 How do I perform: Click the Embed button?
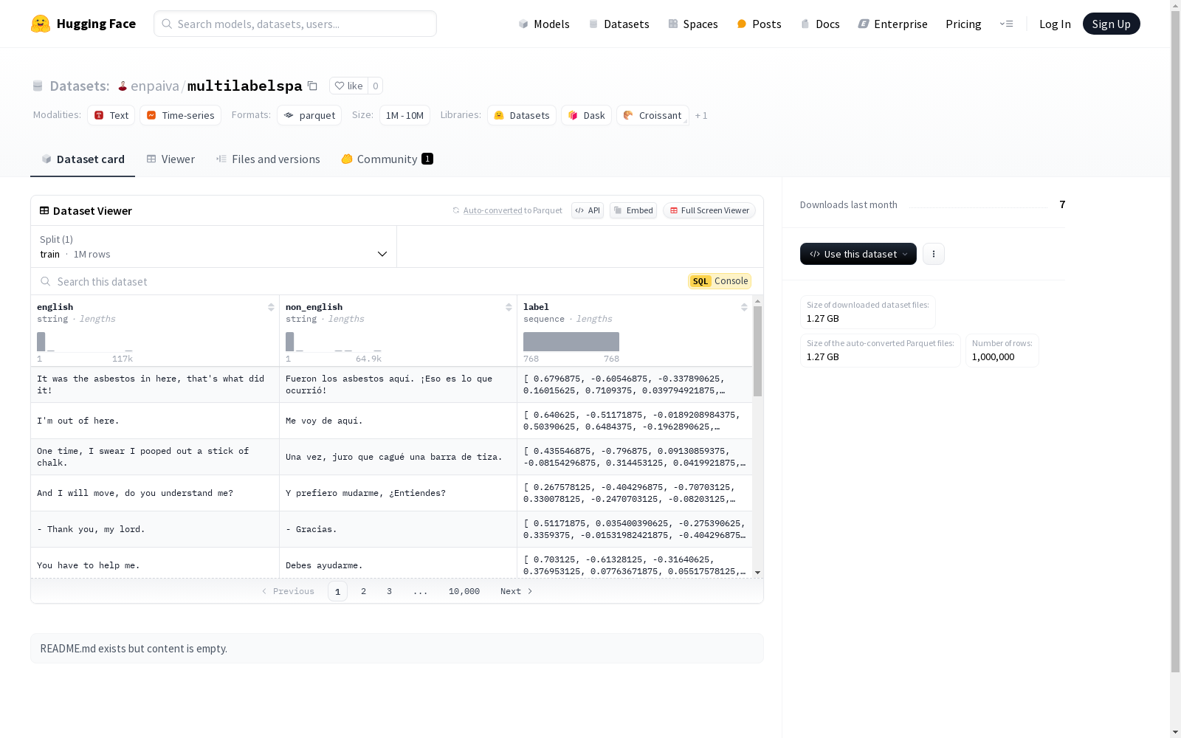coord(633,210)
